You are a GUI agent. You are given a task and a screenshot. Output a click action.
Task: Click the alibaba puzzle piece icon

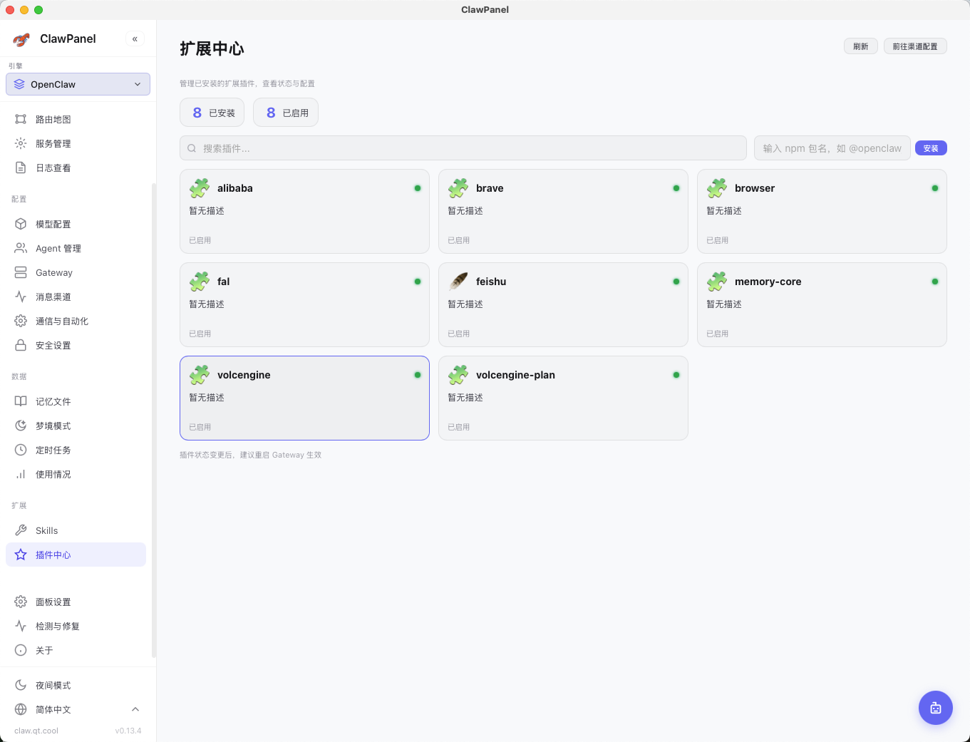tap(200, 188)
